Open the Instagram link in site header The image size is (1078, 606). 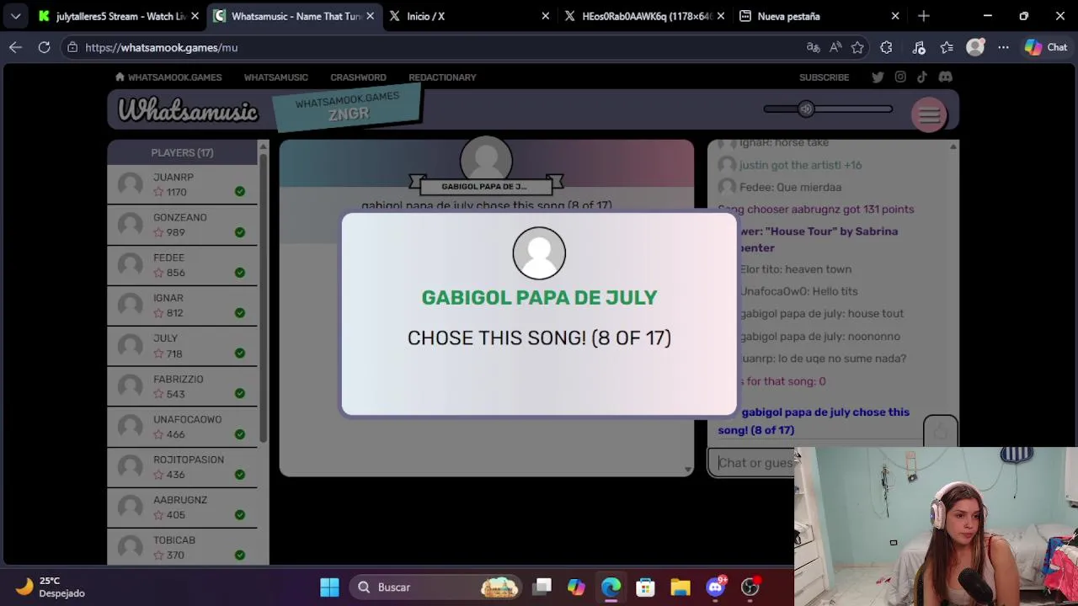click(x=900, y=77)
